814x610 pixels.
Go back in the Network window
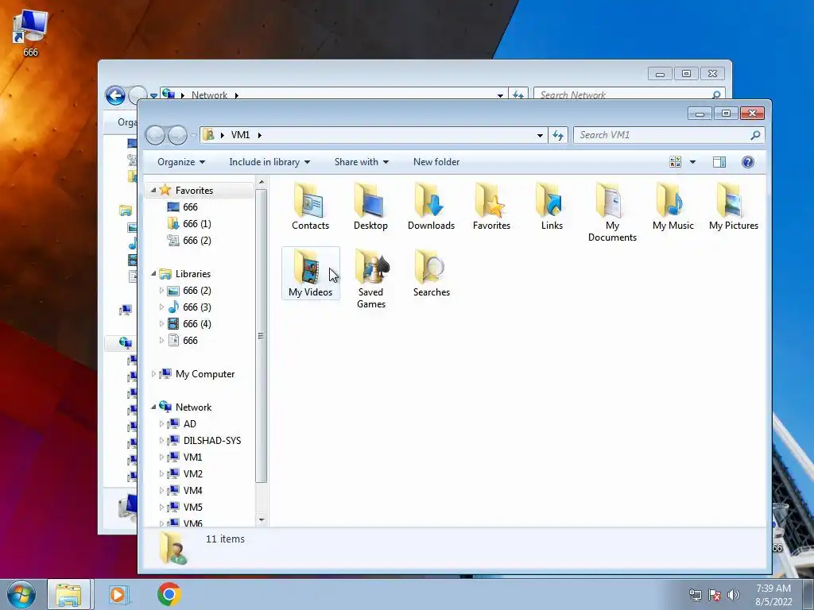pyautogui.click(x=115, y=95)
